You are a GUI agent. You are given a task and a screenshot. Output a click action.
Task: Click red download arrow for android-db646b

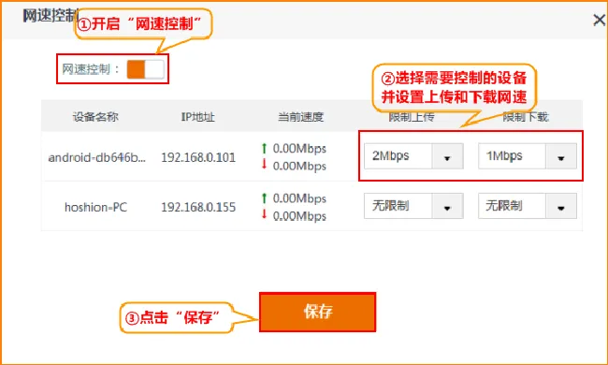[x=264, y=164]
